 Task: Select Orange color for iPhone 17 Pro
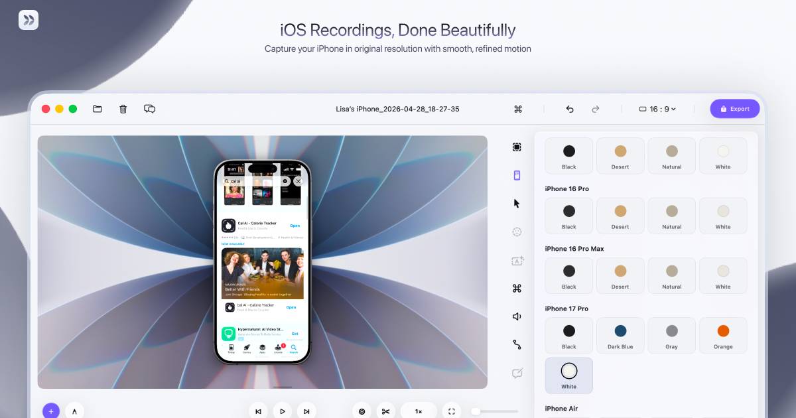[723, 336]
